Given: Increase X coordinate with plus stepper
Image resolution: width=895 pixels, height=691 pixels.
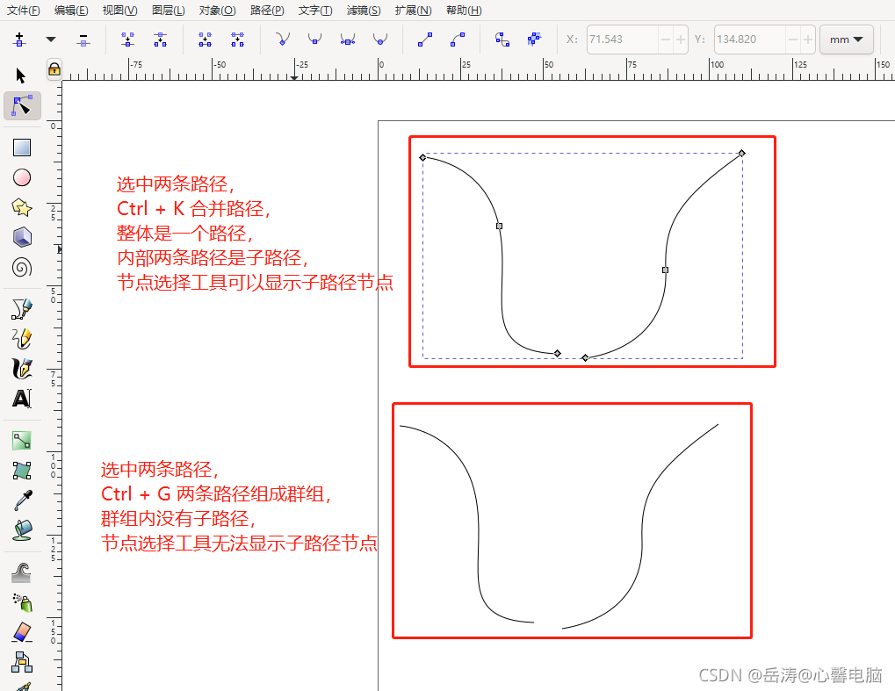Looking at the screenshot, I should pos(681,40).
